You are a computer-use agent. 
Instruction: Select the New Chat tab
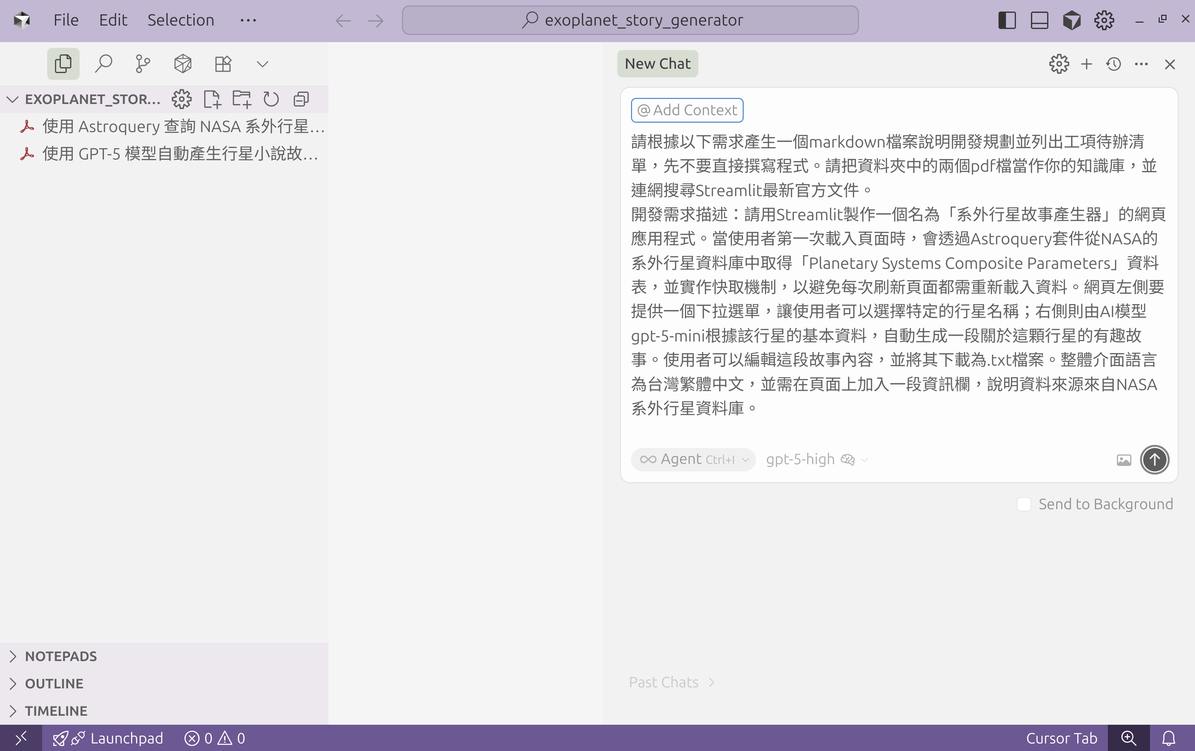tap(657, 63)
